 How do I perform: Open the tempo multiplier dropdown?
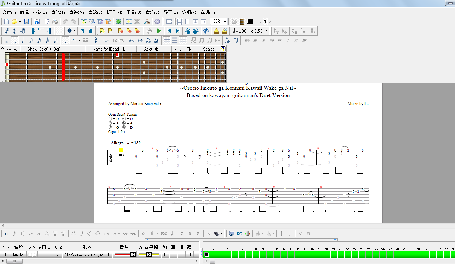tap(266, 31)
